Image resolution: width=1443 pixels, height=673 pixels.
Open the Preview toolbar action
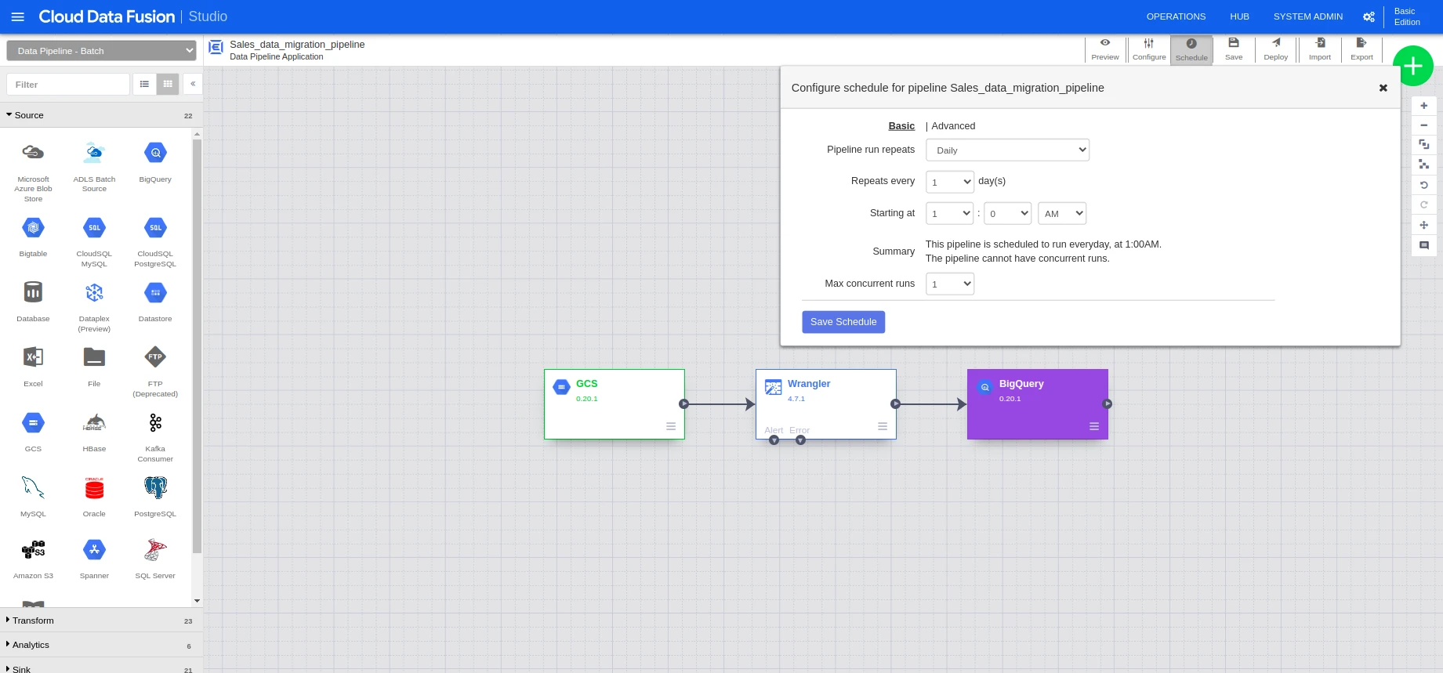click(x=1105, y=49)
